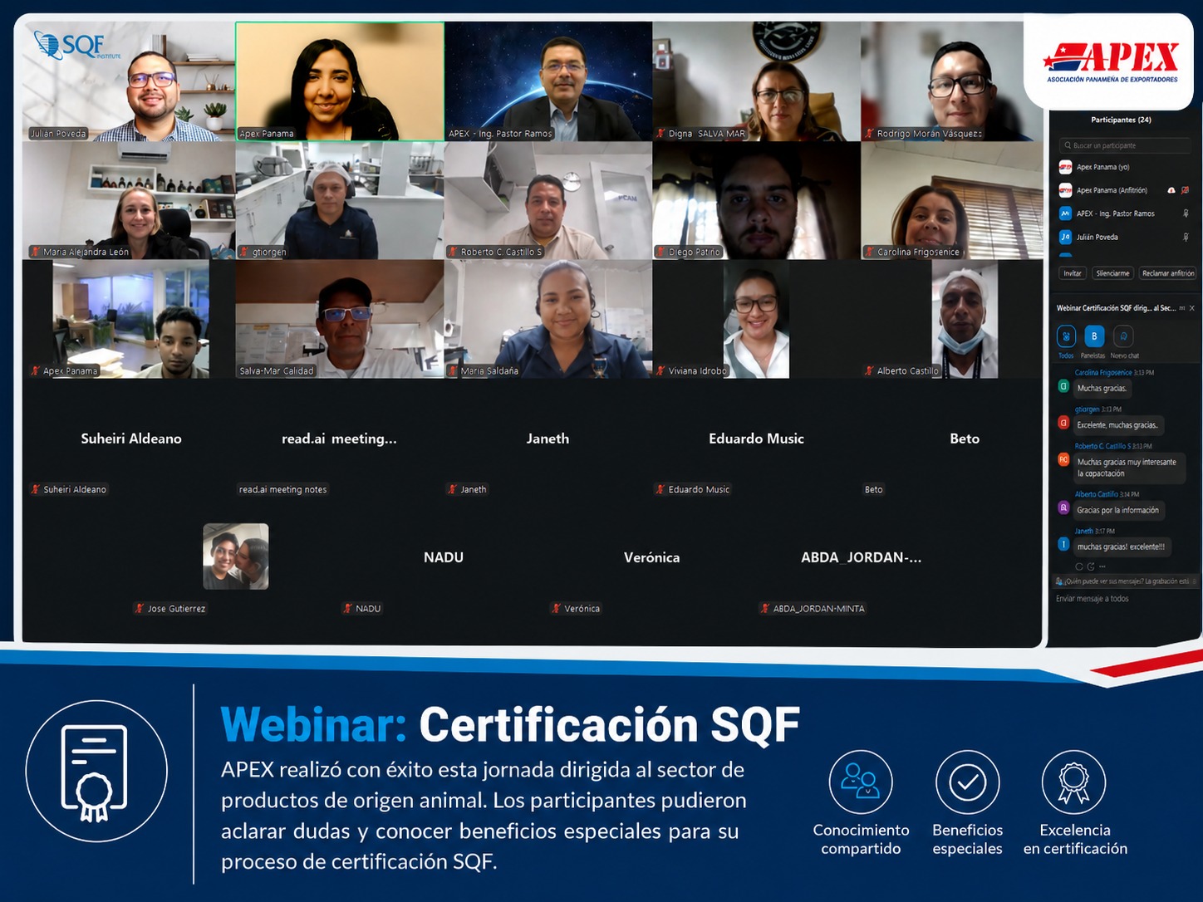The height and width of the screenshot is (902, 1203).
Task: Open the options icon at the notice bar's end
Action: 1194,581
